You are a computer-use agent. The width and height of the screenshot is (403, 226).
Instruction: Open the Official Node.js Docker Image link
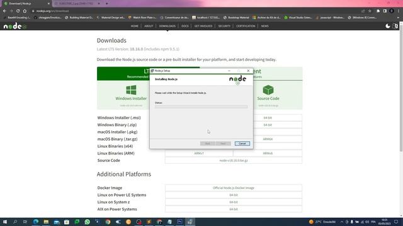(x=234, y=188)
